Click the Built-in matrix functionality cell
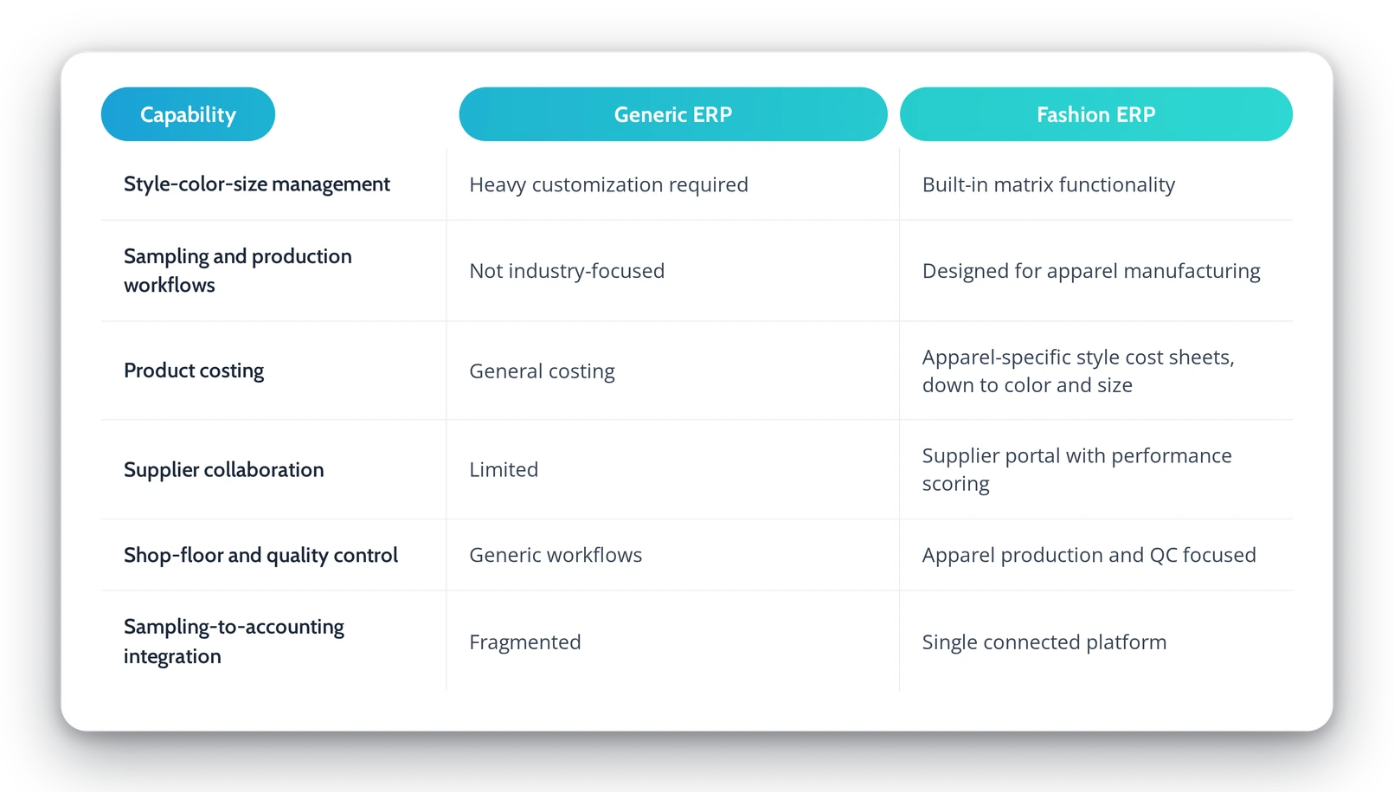This screenshot has height=793, width=1394. 1049,184
